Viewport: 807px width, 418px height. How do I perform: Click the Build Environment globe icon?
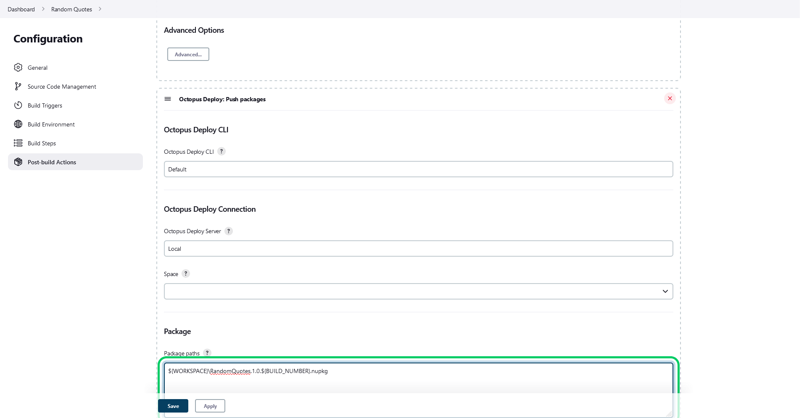(x=18, y=124)
